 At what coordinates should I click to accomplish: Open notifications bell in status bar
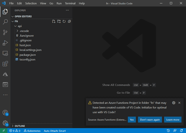pyautogui.click(x=181, y=131)
